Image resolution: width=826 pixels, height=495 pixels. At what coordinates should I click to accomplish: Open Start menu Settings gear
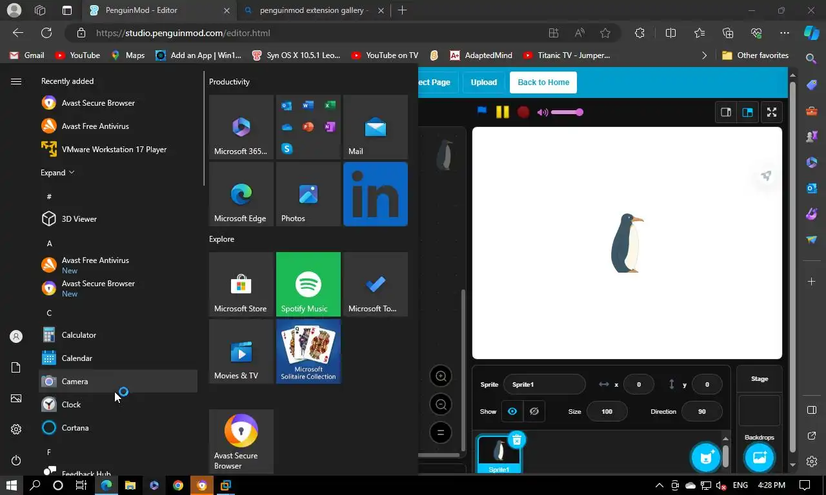[16, 429]
